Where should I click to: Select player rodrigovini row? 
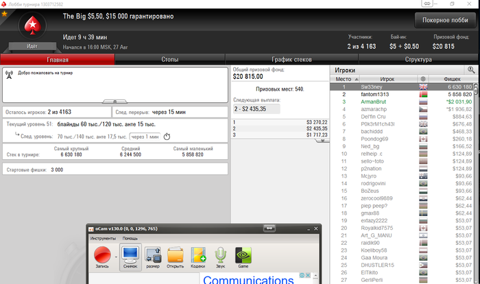tap(402, 184)
